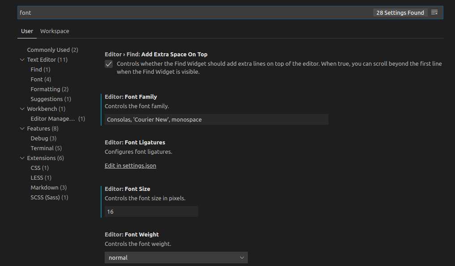Select Debug (3) under Features
Viewport: 455px width, 266px height.
(43, 138)
